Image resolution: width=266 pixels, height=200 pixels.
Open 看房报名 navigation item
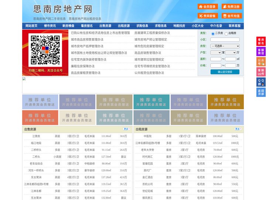tap(87, 26)
